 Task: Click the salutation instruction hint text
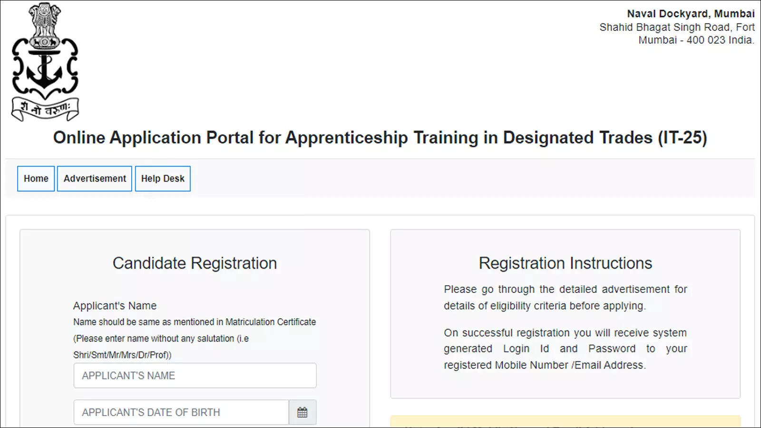pyautogui.click(x=161, y=347)
